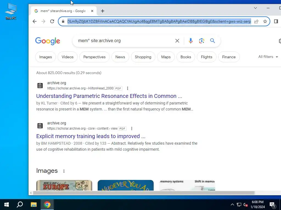Click the Google search input field
The image size is (281, 210).
[x=125, y=41]
